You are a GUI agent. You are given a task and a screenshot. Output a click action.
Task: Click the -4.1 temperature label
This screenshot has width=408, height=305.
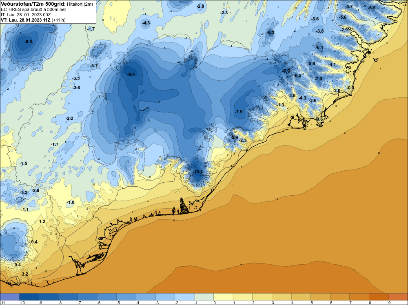tap(332, 64)
